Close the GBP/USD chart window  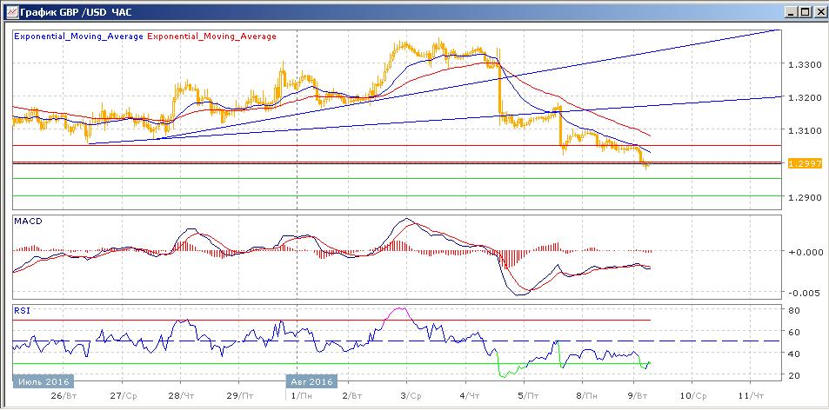coord(819,12)
